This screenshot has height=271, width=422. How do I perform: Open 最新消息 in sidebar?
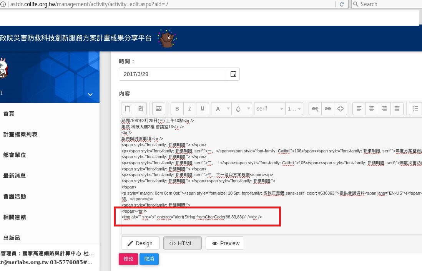point(15,175)
